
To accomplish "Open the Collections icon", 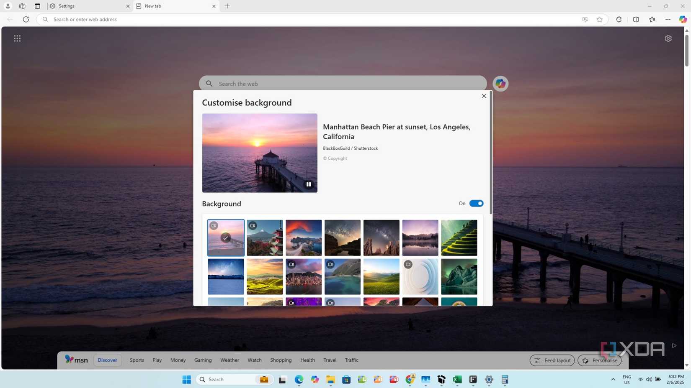I will point(652,19).
